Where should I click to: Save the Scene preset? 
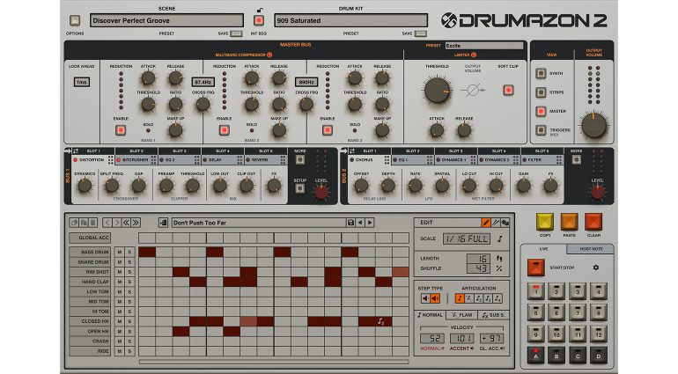pos(236,33)
